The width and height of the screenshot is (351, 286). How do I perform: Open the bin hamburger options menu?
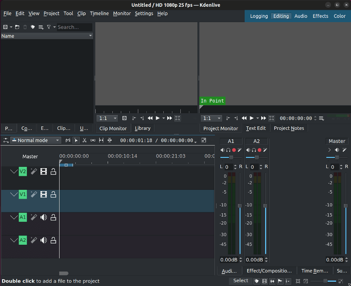41,27
